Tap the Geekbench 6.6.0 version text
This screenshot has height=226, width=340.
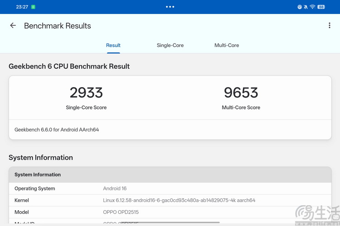click(57, 130)
